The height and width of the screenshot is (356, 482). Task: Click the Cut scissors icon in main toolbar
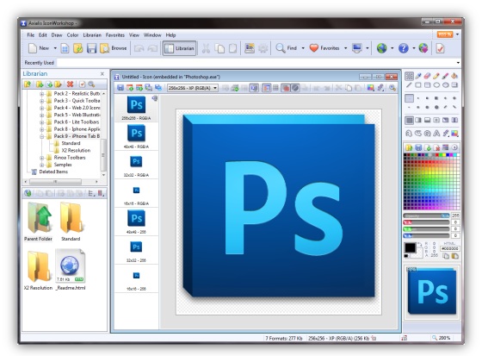tap(206, 48)
